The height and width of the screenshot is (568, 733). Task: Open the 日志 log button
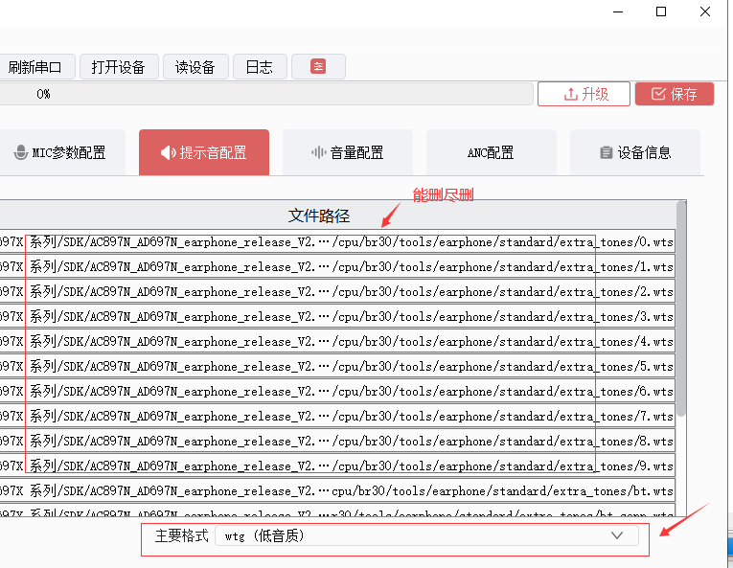point(260,67)
